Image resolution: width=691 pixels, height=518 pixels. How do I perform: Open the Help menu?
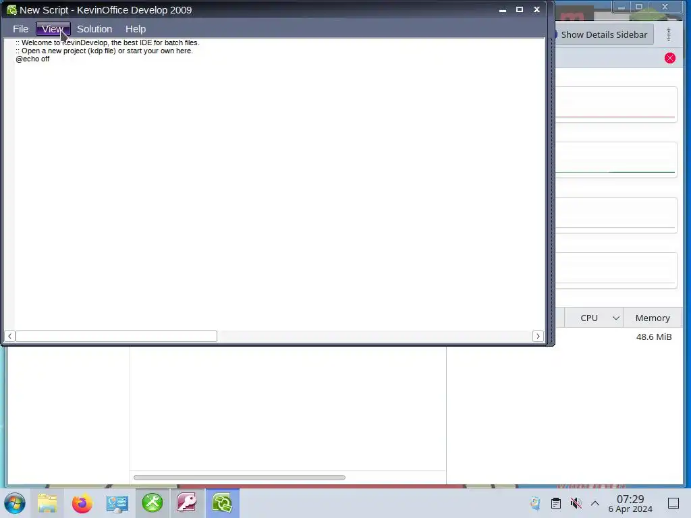pos(135,29)
